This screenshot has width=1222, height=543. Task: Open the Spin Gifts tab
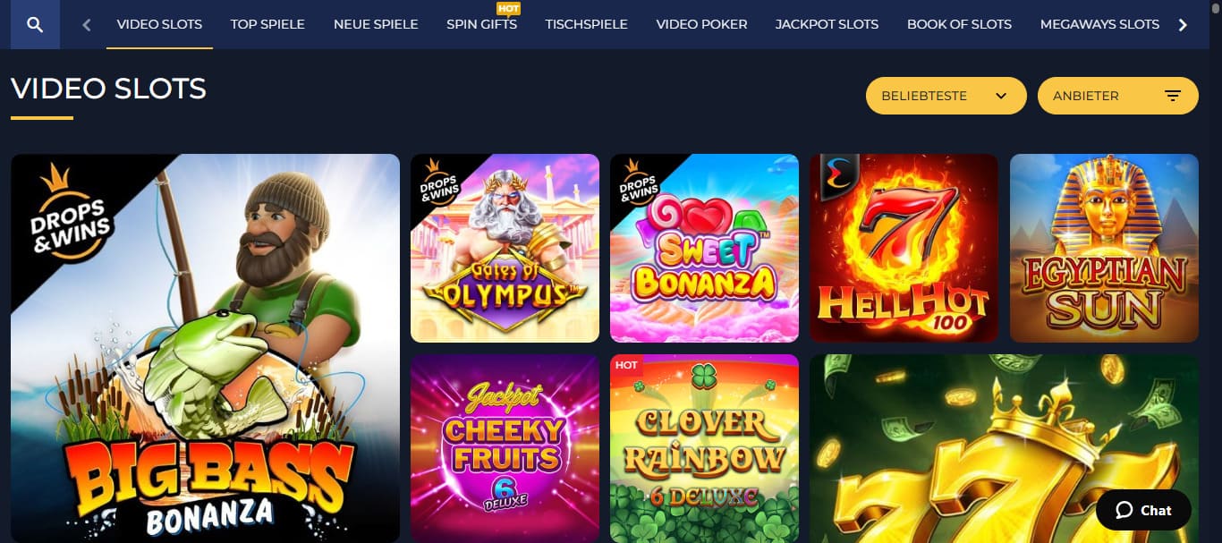(481, 24)
